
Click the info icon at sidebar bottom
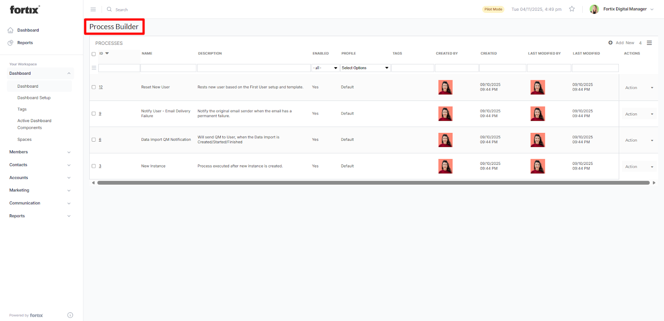[70, 315]
